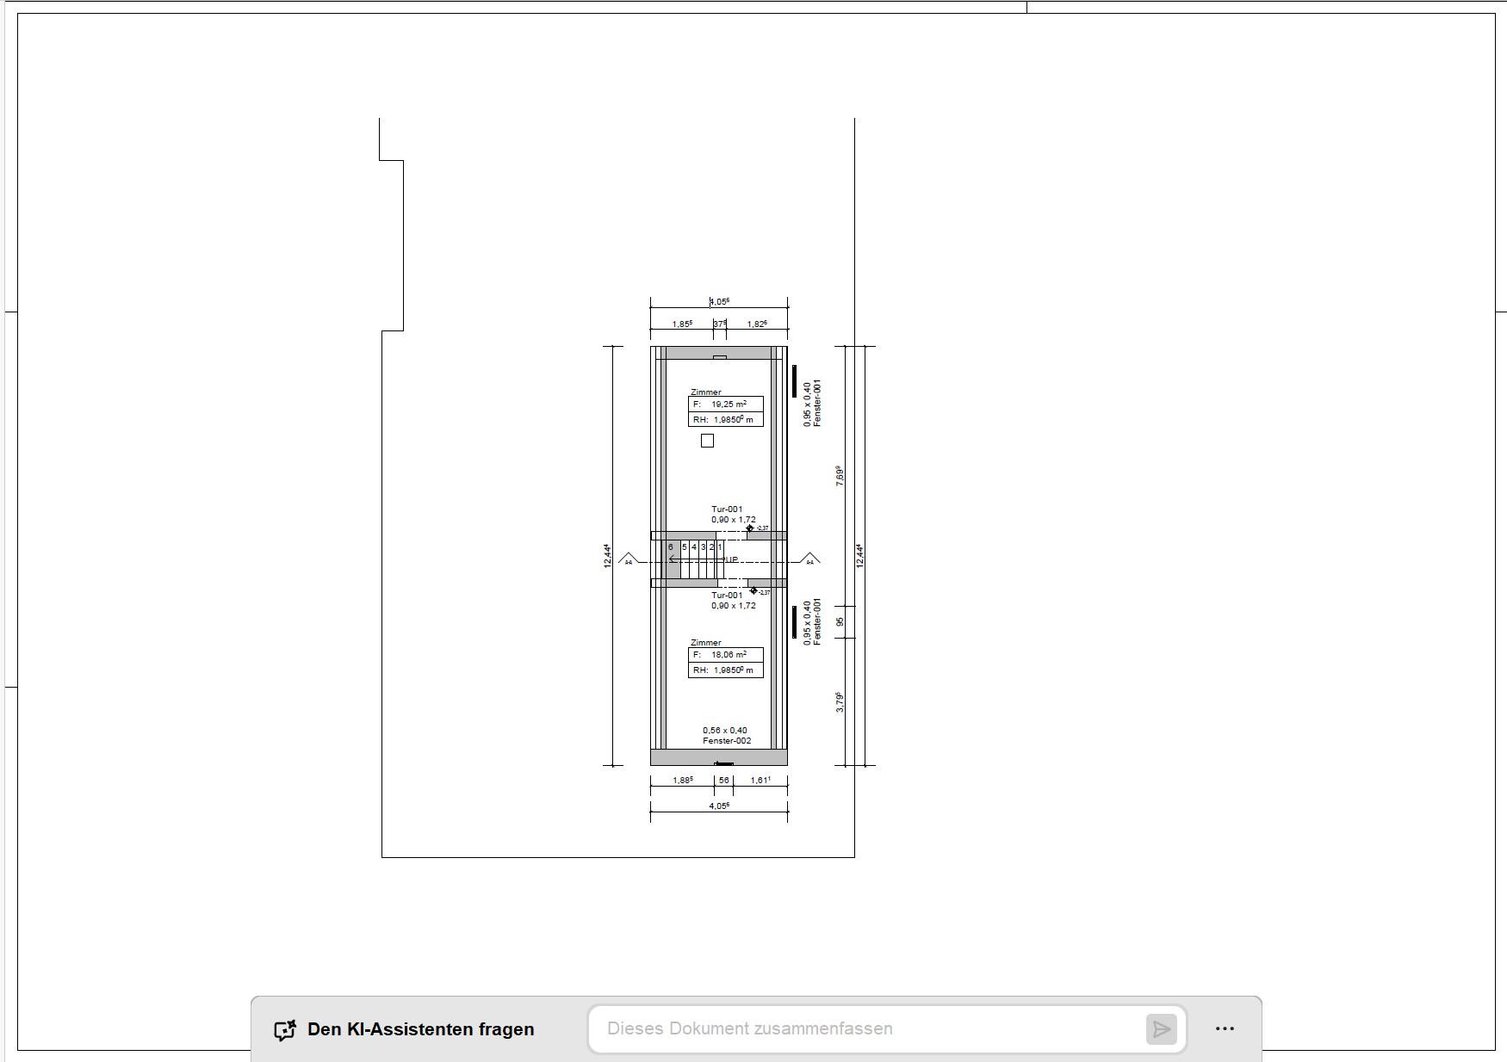Open the three-dot more options menu
The width and height of the screenshot is (1507, 1062).
(1225, 1028)
